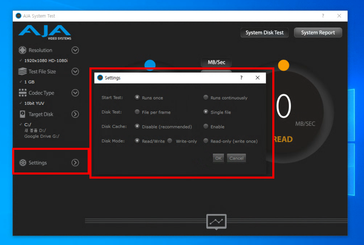
Task: Click the Test File Size label
Action: (x=42, y=71)
